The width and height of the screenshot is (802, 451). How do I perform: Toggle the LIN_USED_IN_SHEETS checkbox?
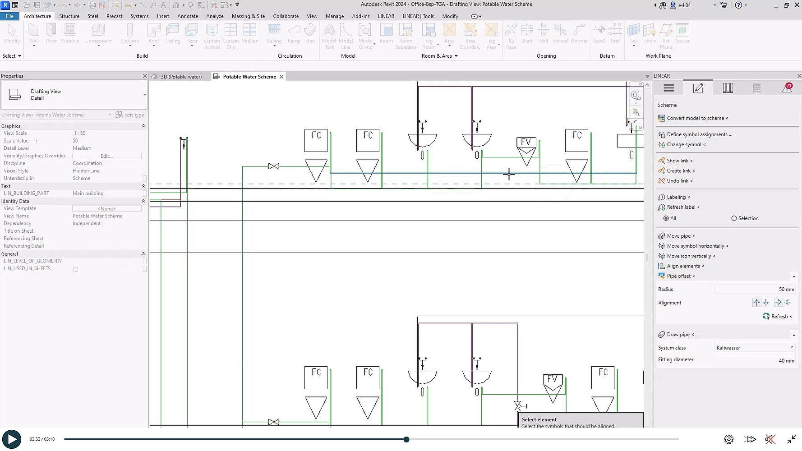pos(75,269)
